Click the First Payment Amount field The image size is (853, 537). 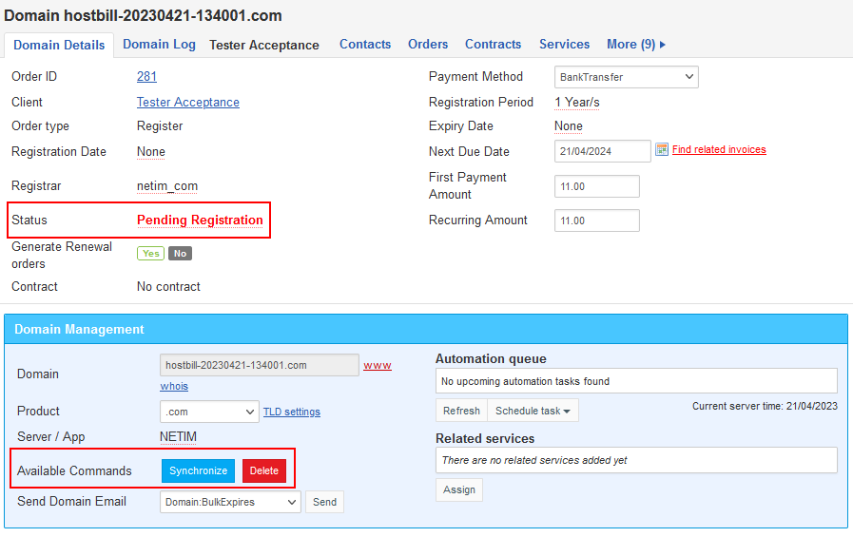[597, 186]
